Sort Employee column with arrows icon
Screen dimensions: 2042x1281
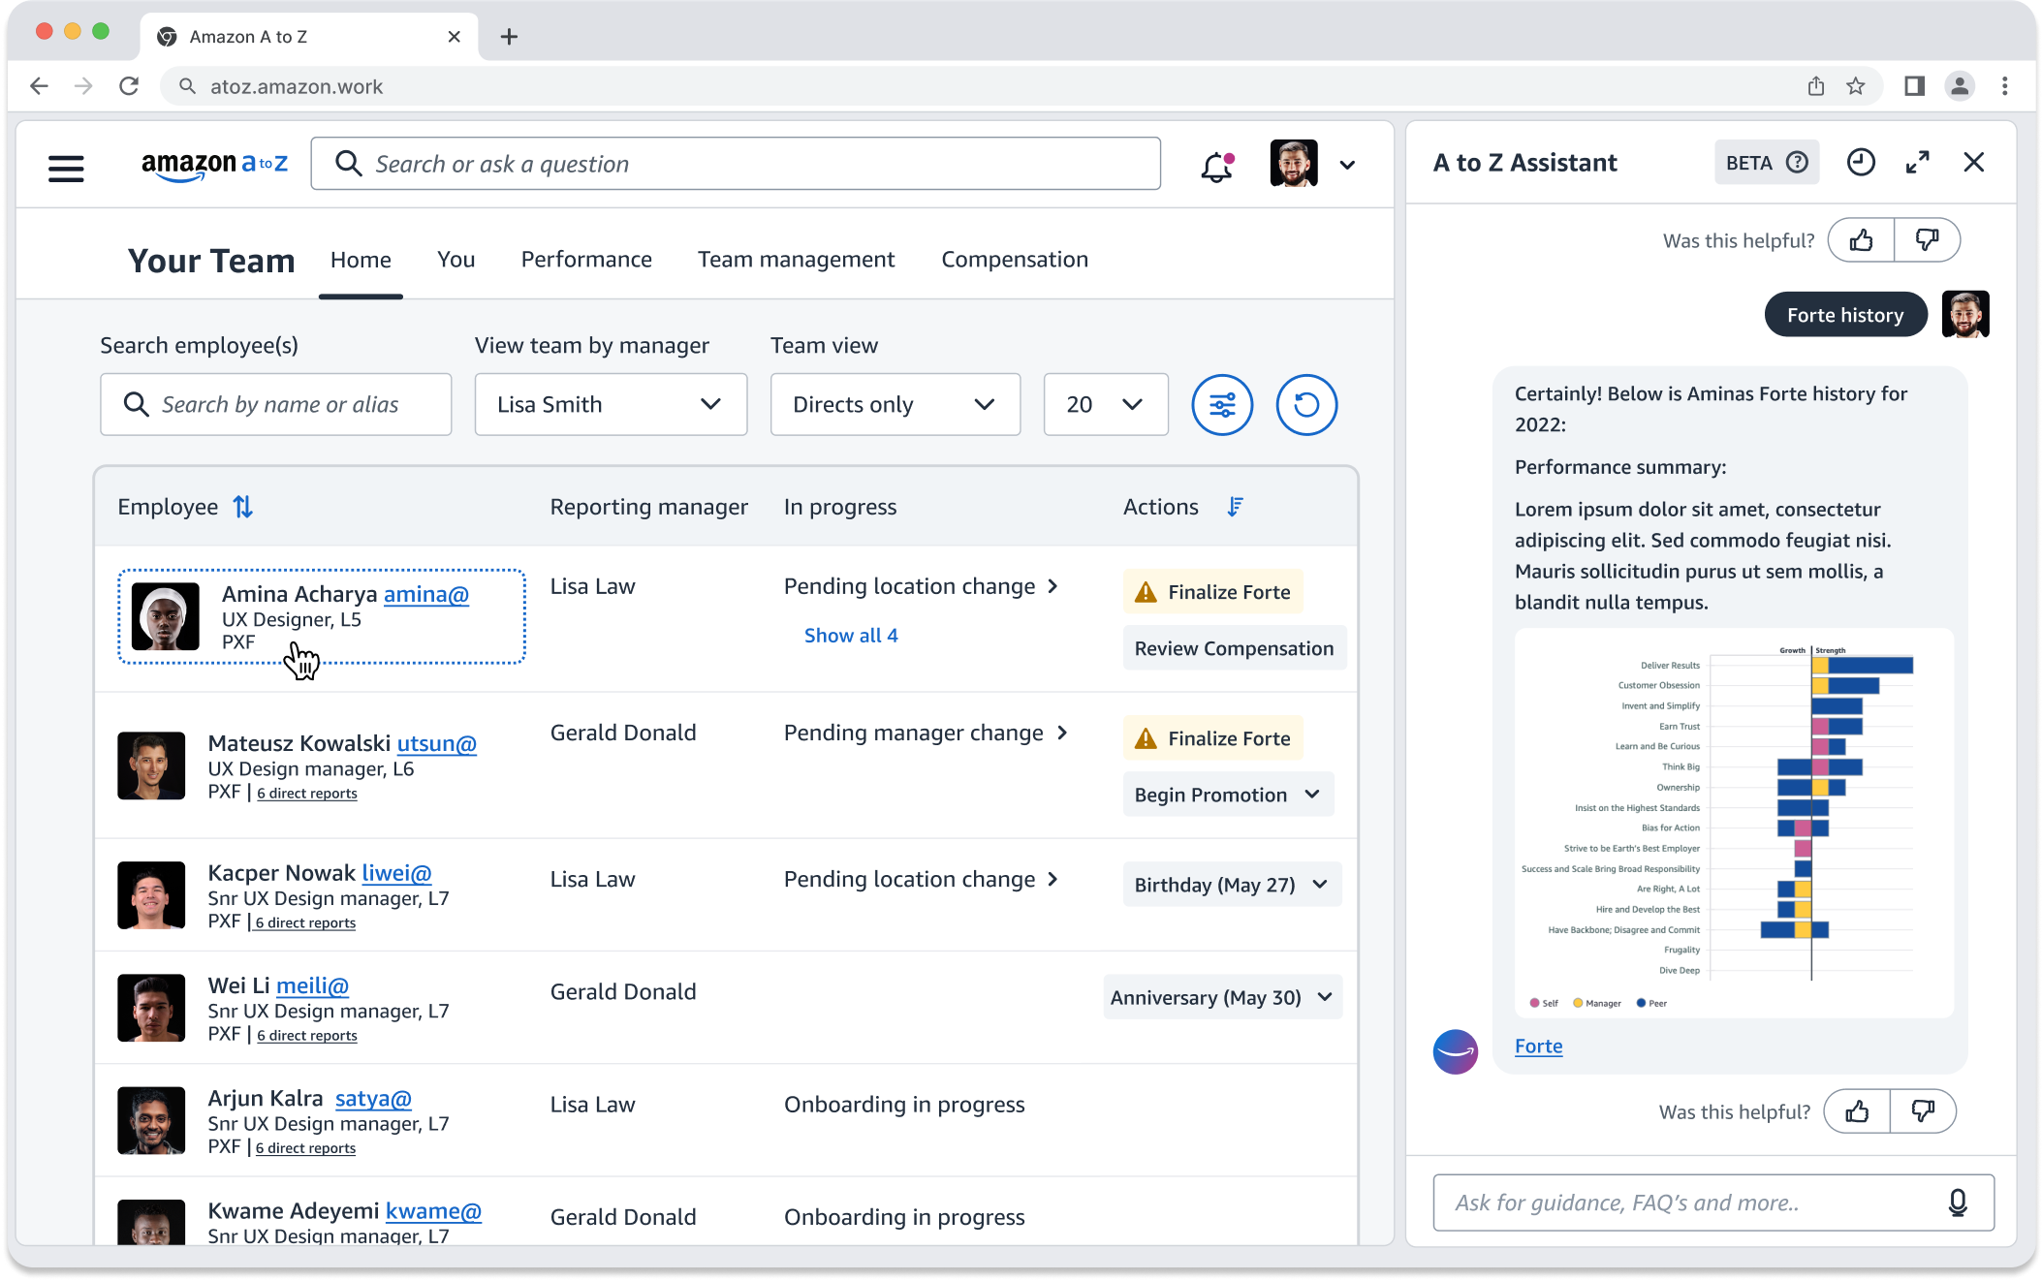click(243, 507)
